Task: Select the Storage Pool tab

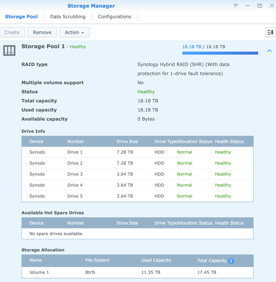Action: 21,17
